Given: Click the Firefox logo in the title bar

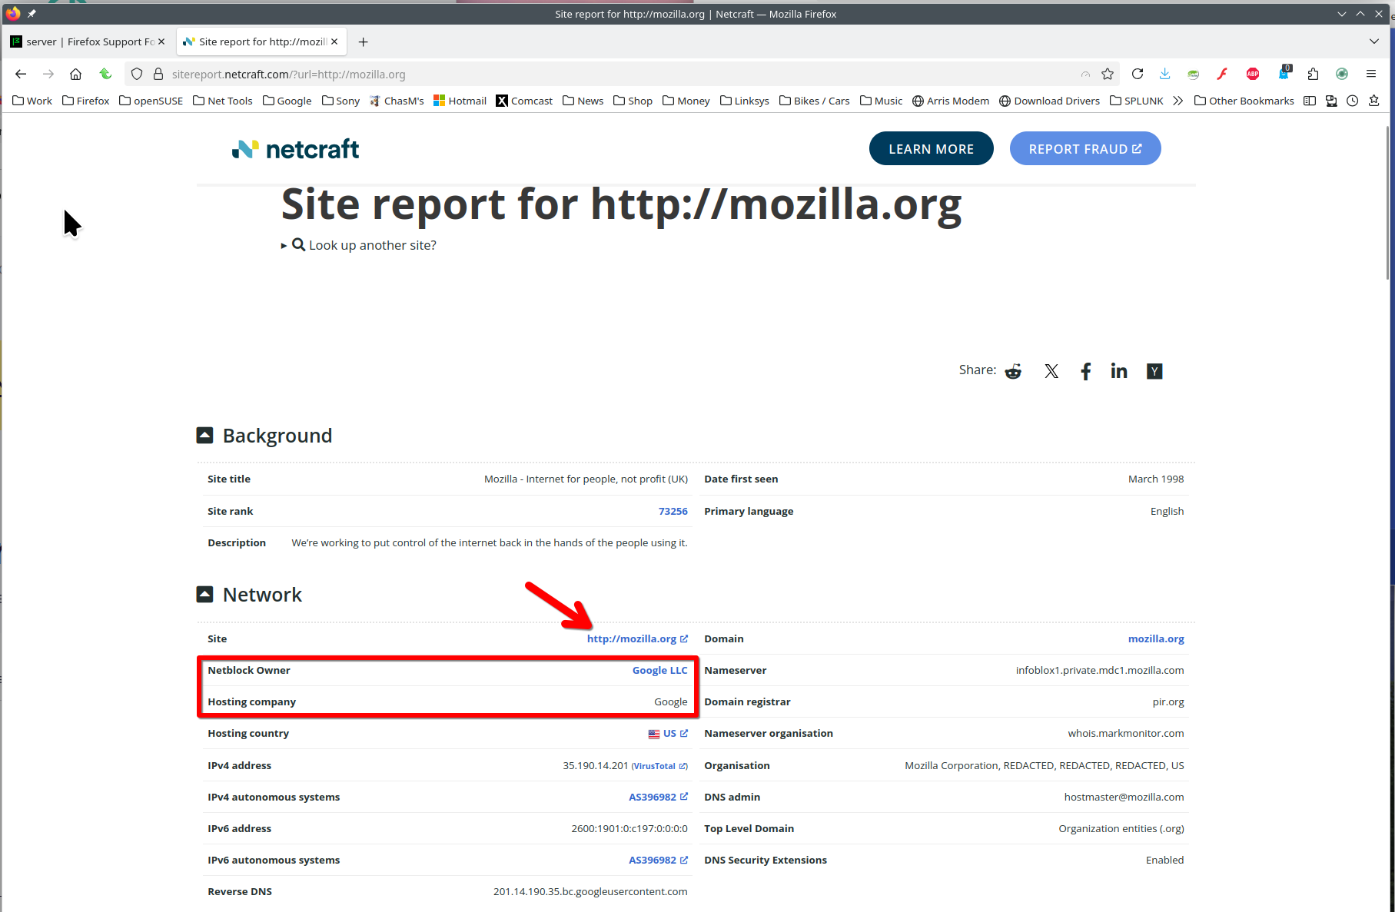Looking at the screenshot, I should [12, 13].
